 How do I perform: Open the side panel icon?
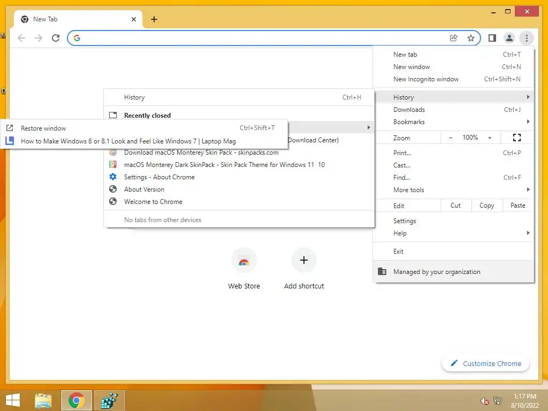[x=492, y=38]
